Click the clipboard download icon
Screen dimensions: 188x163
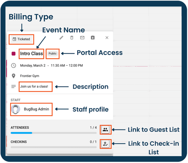(93, 38)
